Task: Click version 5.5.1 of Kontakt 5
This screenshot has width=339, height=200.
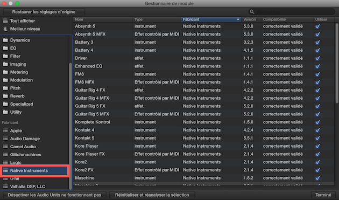Action: (x=248, y=138)
